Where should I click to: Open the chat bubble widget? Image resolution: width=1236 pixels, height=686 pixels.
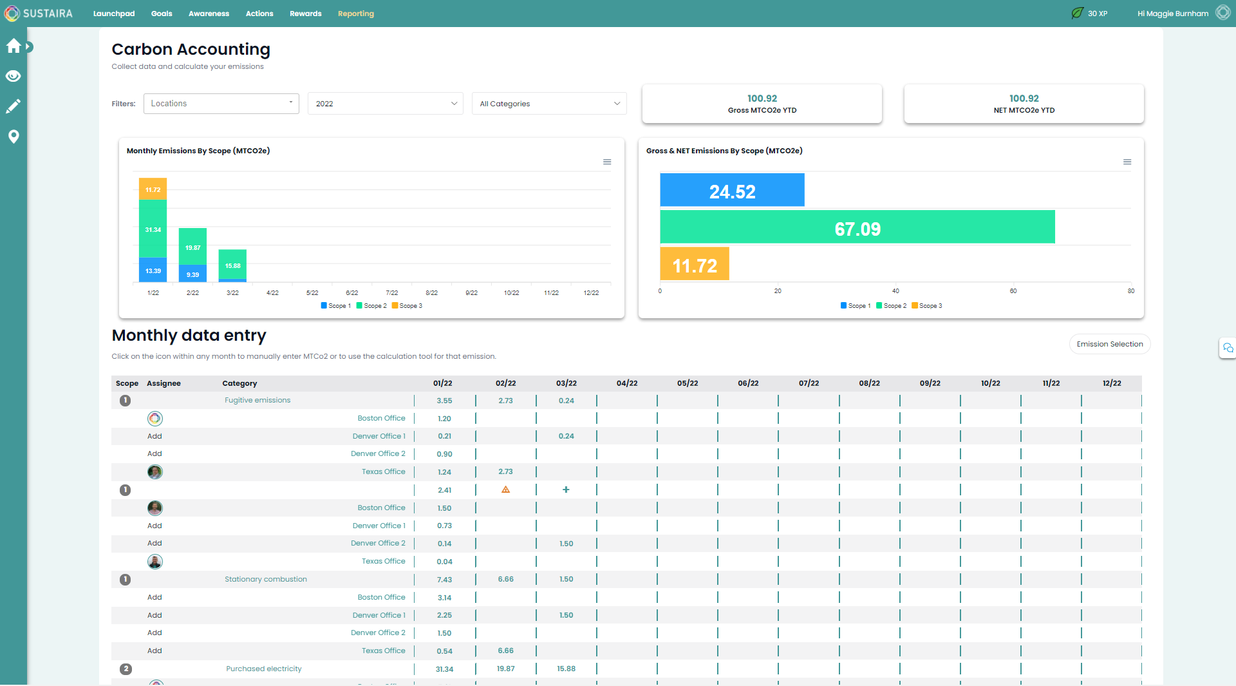[x=1228, y=348]
